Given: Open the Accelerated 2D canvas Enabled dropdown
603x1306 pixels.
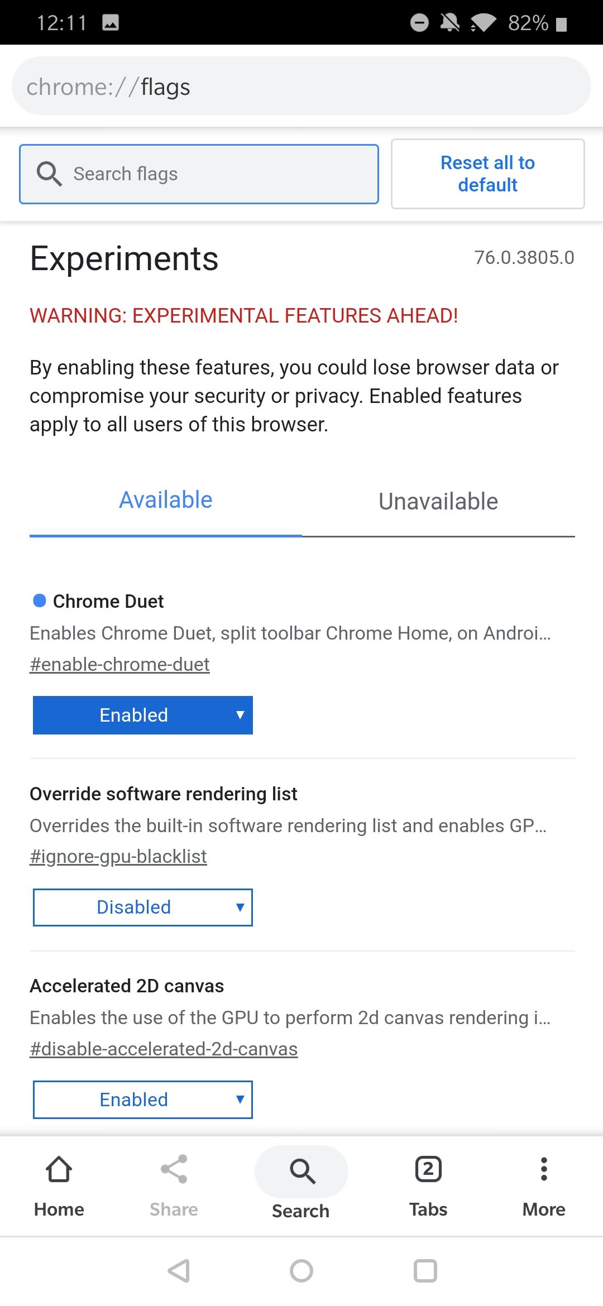Looking at the screenshot, I should [x=142, y=1099].
